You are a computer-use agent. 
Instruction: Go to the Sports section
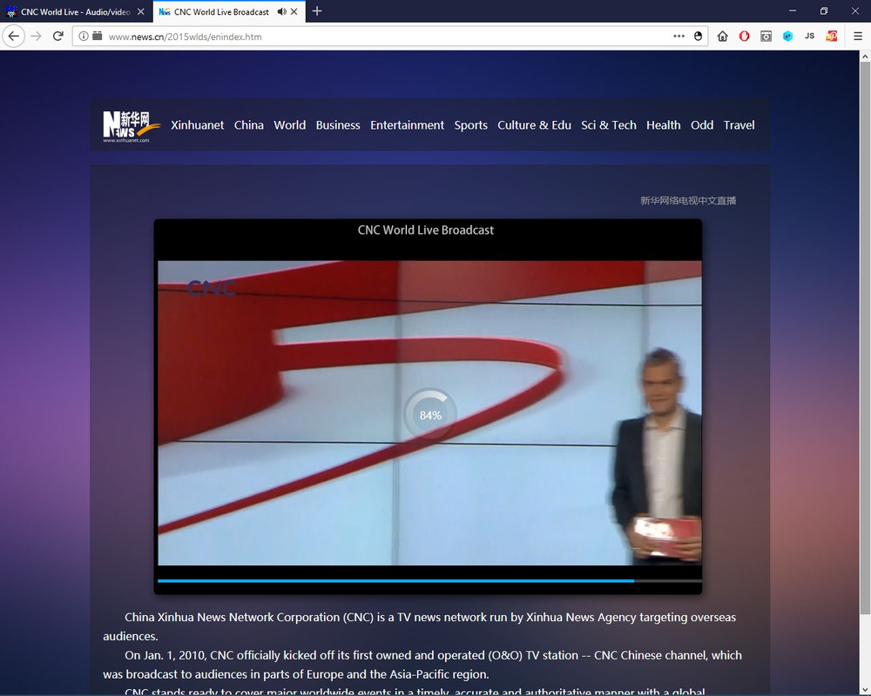[470, 125]
